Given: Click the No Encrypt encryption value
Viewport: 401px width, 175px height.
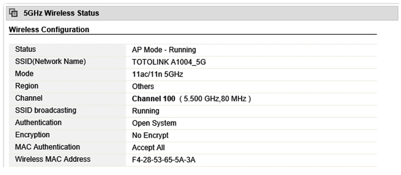Looking at the screenshot, I should click(150, 135).
